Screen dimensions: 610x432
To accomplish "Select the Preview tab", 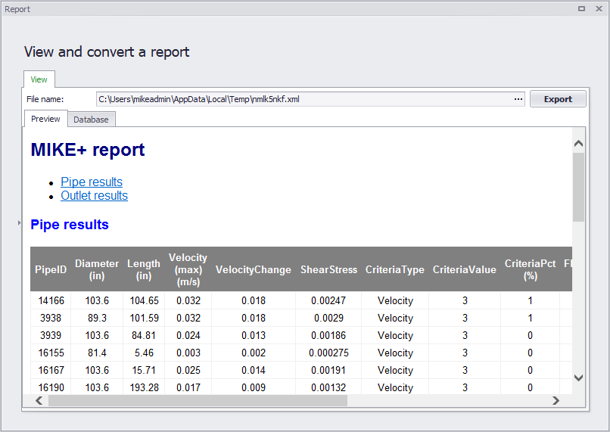I will pos(45,119).
